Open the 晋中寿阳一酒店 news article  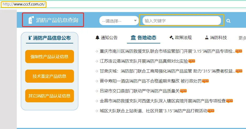(151, 81)
